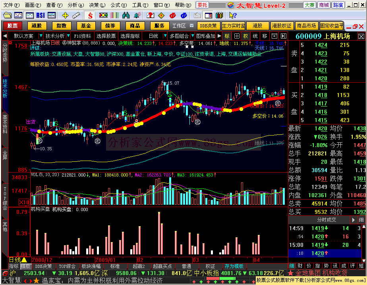
Task: Click the right arrow after 图形叠加
Action: click(219, 36)
